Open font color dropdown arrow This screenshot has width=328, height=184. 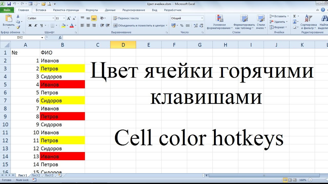click(x=75, y=25)
